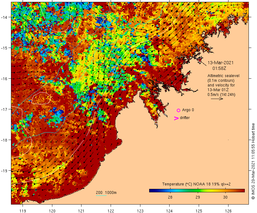Click the color bar label 30
This screenshot has width=257, height=213.
[225, 197]
